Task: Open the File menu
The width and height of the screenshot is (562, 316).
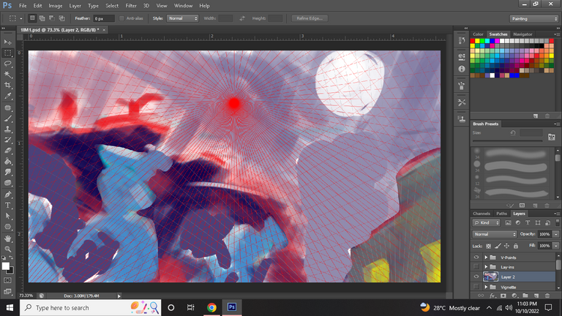Action: pyautogui.click(x=23, y=6)
